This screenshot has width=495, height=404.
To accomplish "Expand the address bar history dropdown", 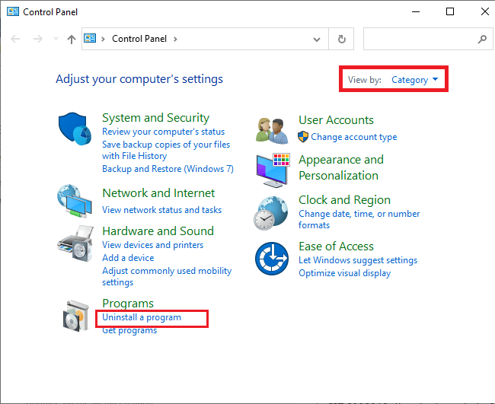I will pos(317,40).
